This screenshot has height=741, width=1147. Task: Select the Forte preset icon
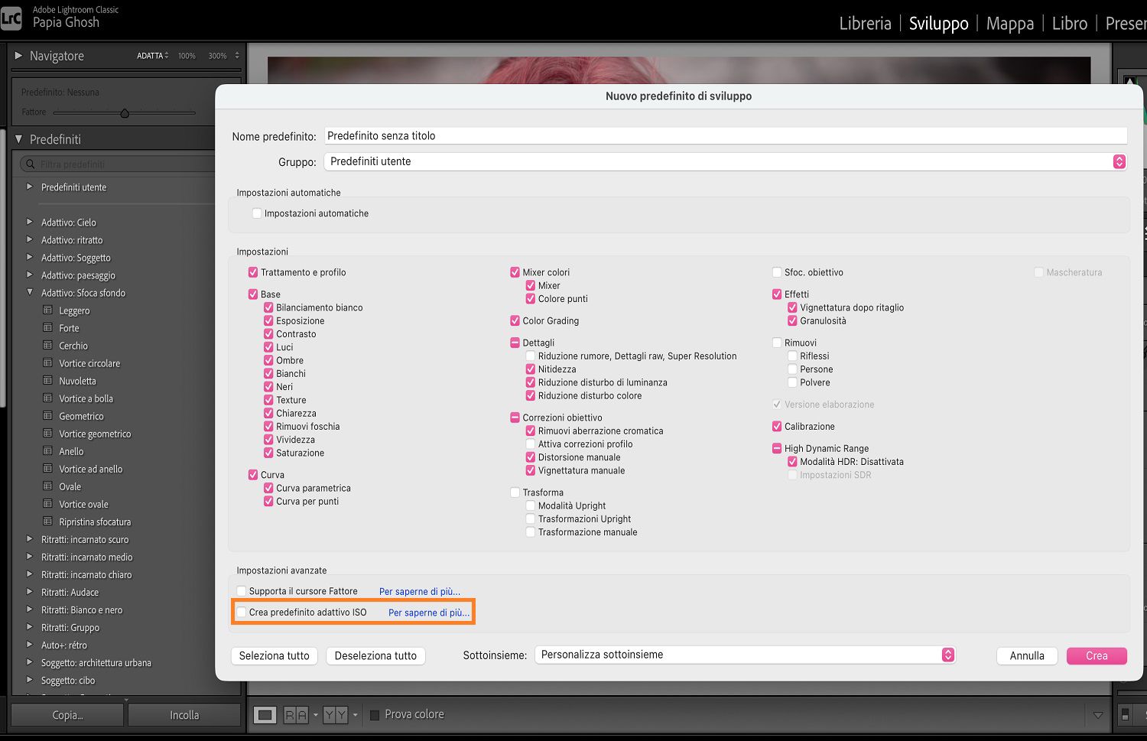tap(47, 328)
